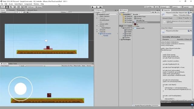This screenshot has height=109, width=194.
Task: Open the Component menu
Action: pyautogui.click(x=28, y=4)
